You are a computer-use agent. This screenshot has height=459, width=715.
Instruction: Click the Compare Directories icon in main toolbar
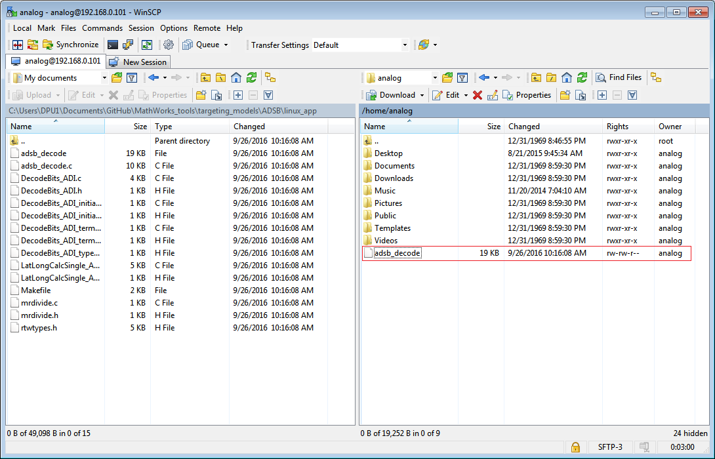pyautogui.click(x=18, y=45)
